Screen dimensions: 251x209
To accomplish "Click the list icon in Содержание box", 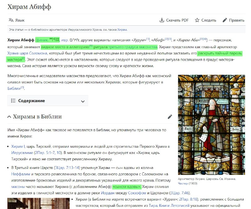I will click(x=13, y=100).
